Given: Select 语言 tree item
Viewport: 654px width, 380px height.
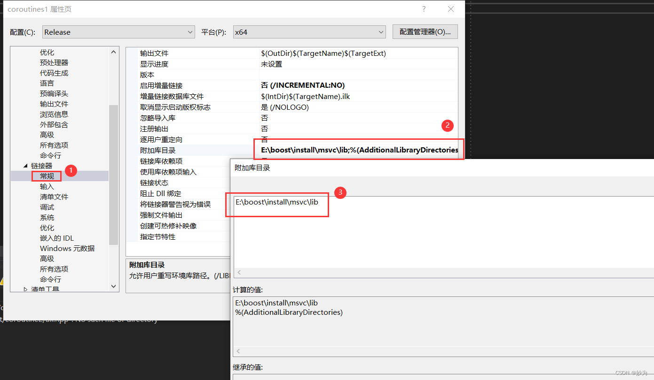Looking at the screenshot, I should click(47, 83).
